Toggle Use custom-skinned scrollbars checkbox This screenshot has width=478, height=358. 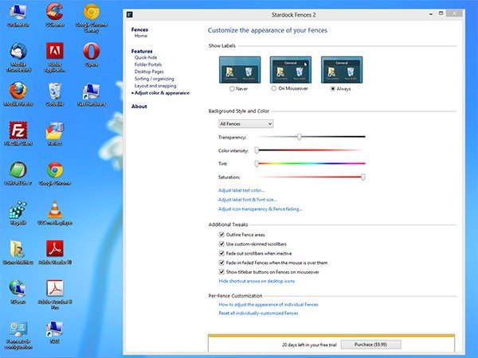(221, 244)
